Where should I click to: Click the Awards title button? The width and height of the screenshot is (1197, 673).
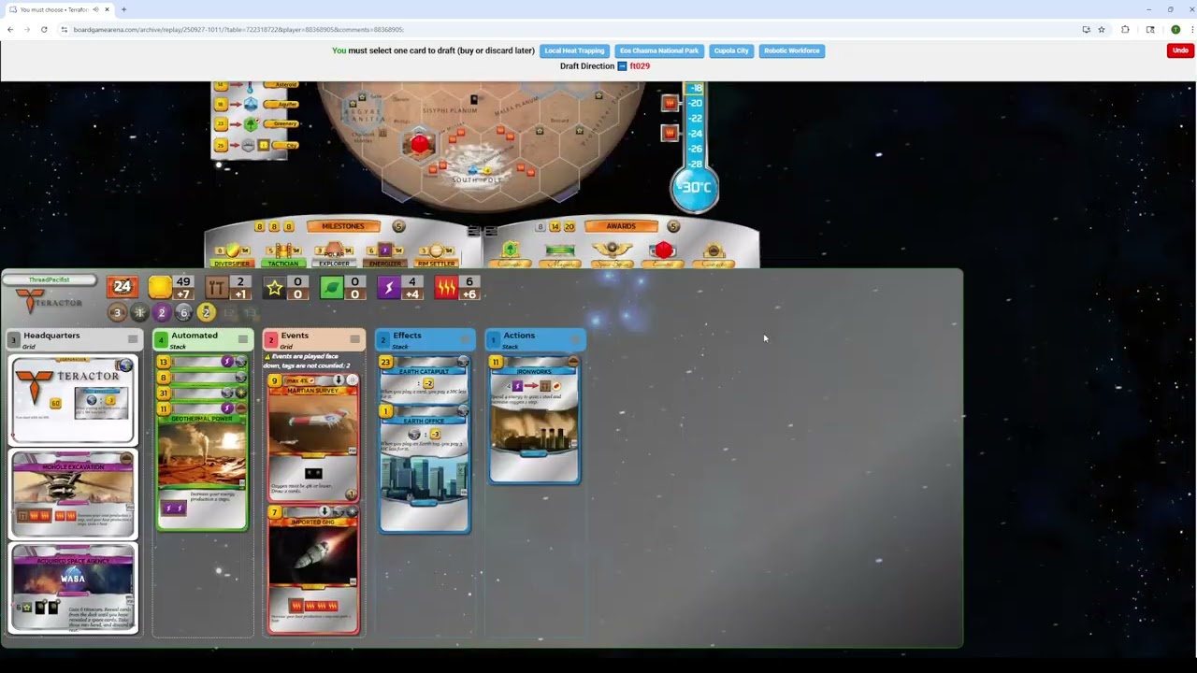[x=620, y=226]
